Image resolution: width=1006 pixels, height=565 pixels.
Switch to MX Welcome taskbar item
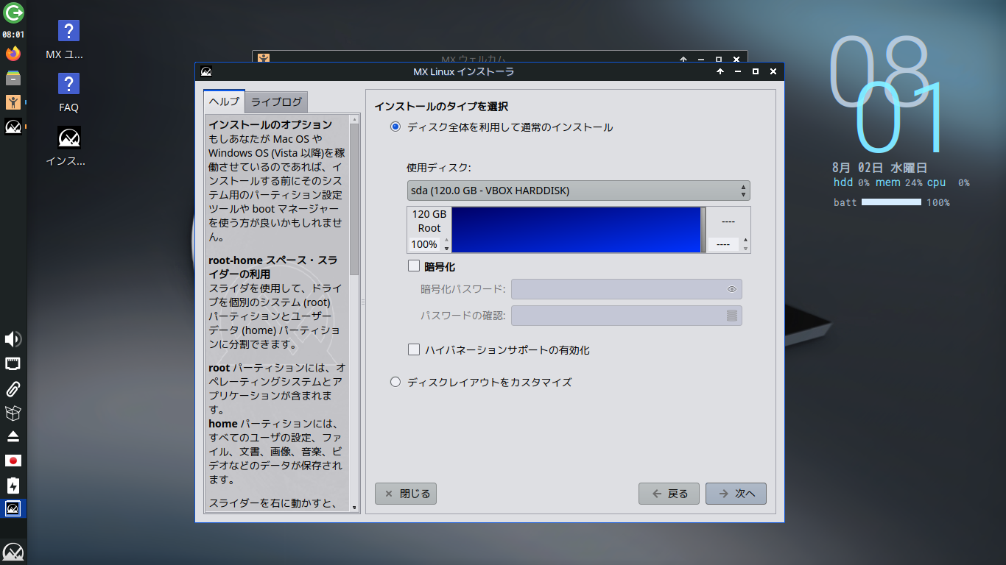click(13, 102)
